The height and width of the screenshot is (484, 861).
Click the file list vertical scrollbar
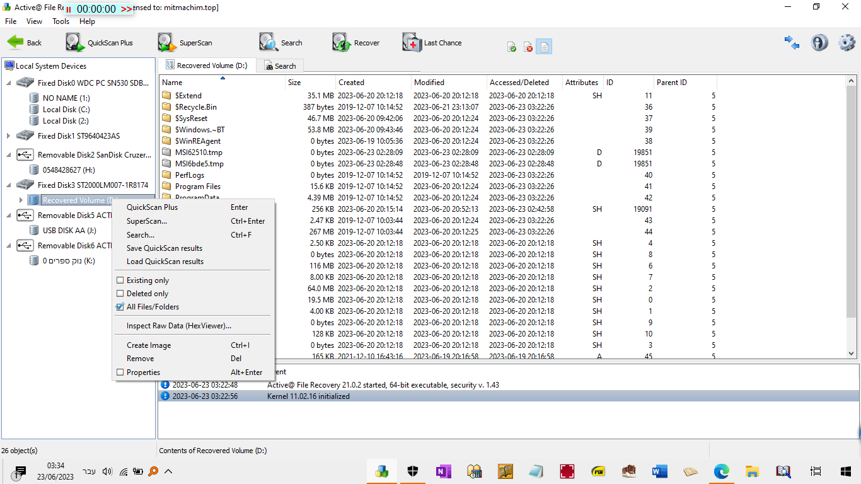click(x=852, y=217)
